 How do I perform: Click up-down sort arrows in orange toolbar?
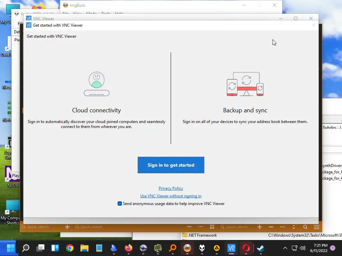point(294,227)
